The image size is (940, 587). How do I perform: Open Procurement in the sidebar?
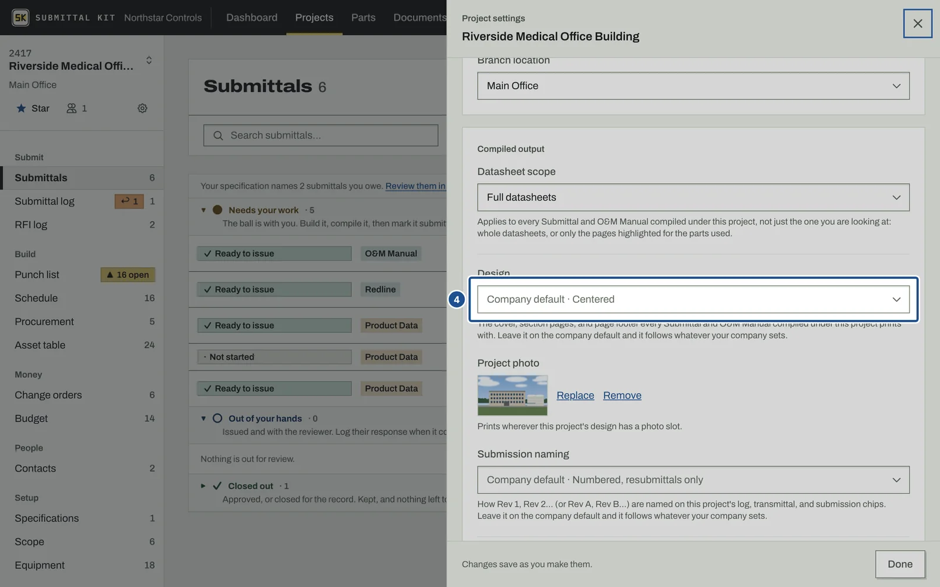point(82,322)
